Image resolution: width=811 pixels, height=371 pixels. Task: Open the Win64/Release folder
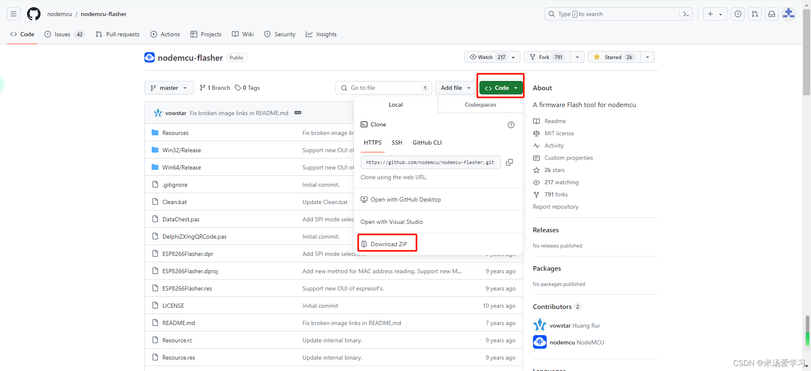pyautogui.click(x=182, y=167)
